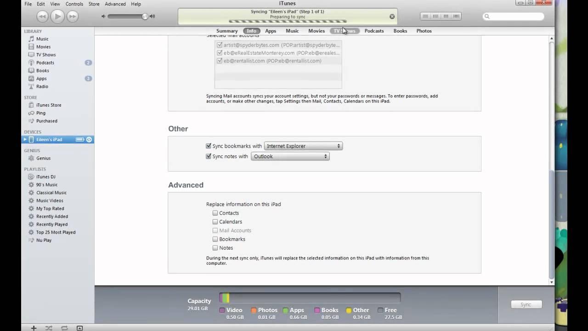588x331 pixels.
Task: Check Replace Calendars checkbox
Action: click(x=215, y=222)
